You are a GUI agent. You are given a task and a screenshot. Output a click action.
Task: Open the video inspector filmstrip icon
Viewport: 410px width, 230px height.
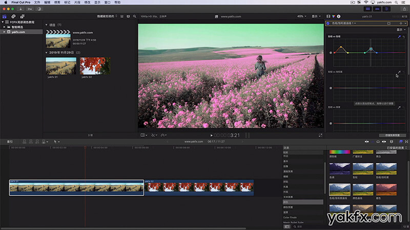pos(329,16)
